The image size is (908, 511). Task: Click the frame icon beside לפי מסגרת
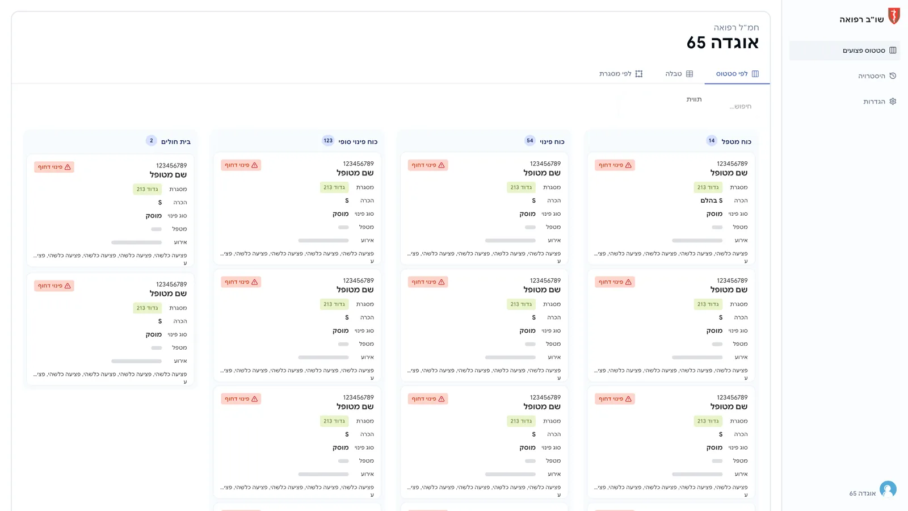tap(639, 74)
